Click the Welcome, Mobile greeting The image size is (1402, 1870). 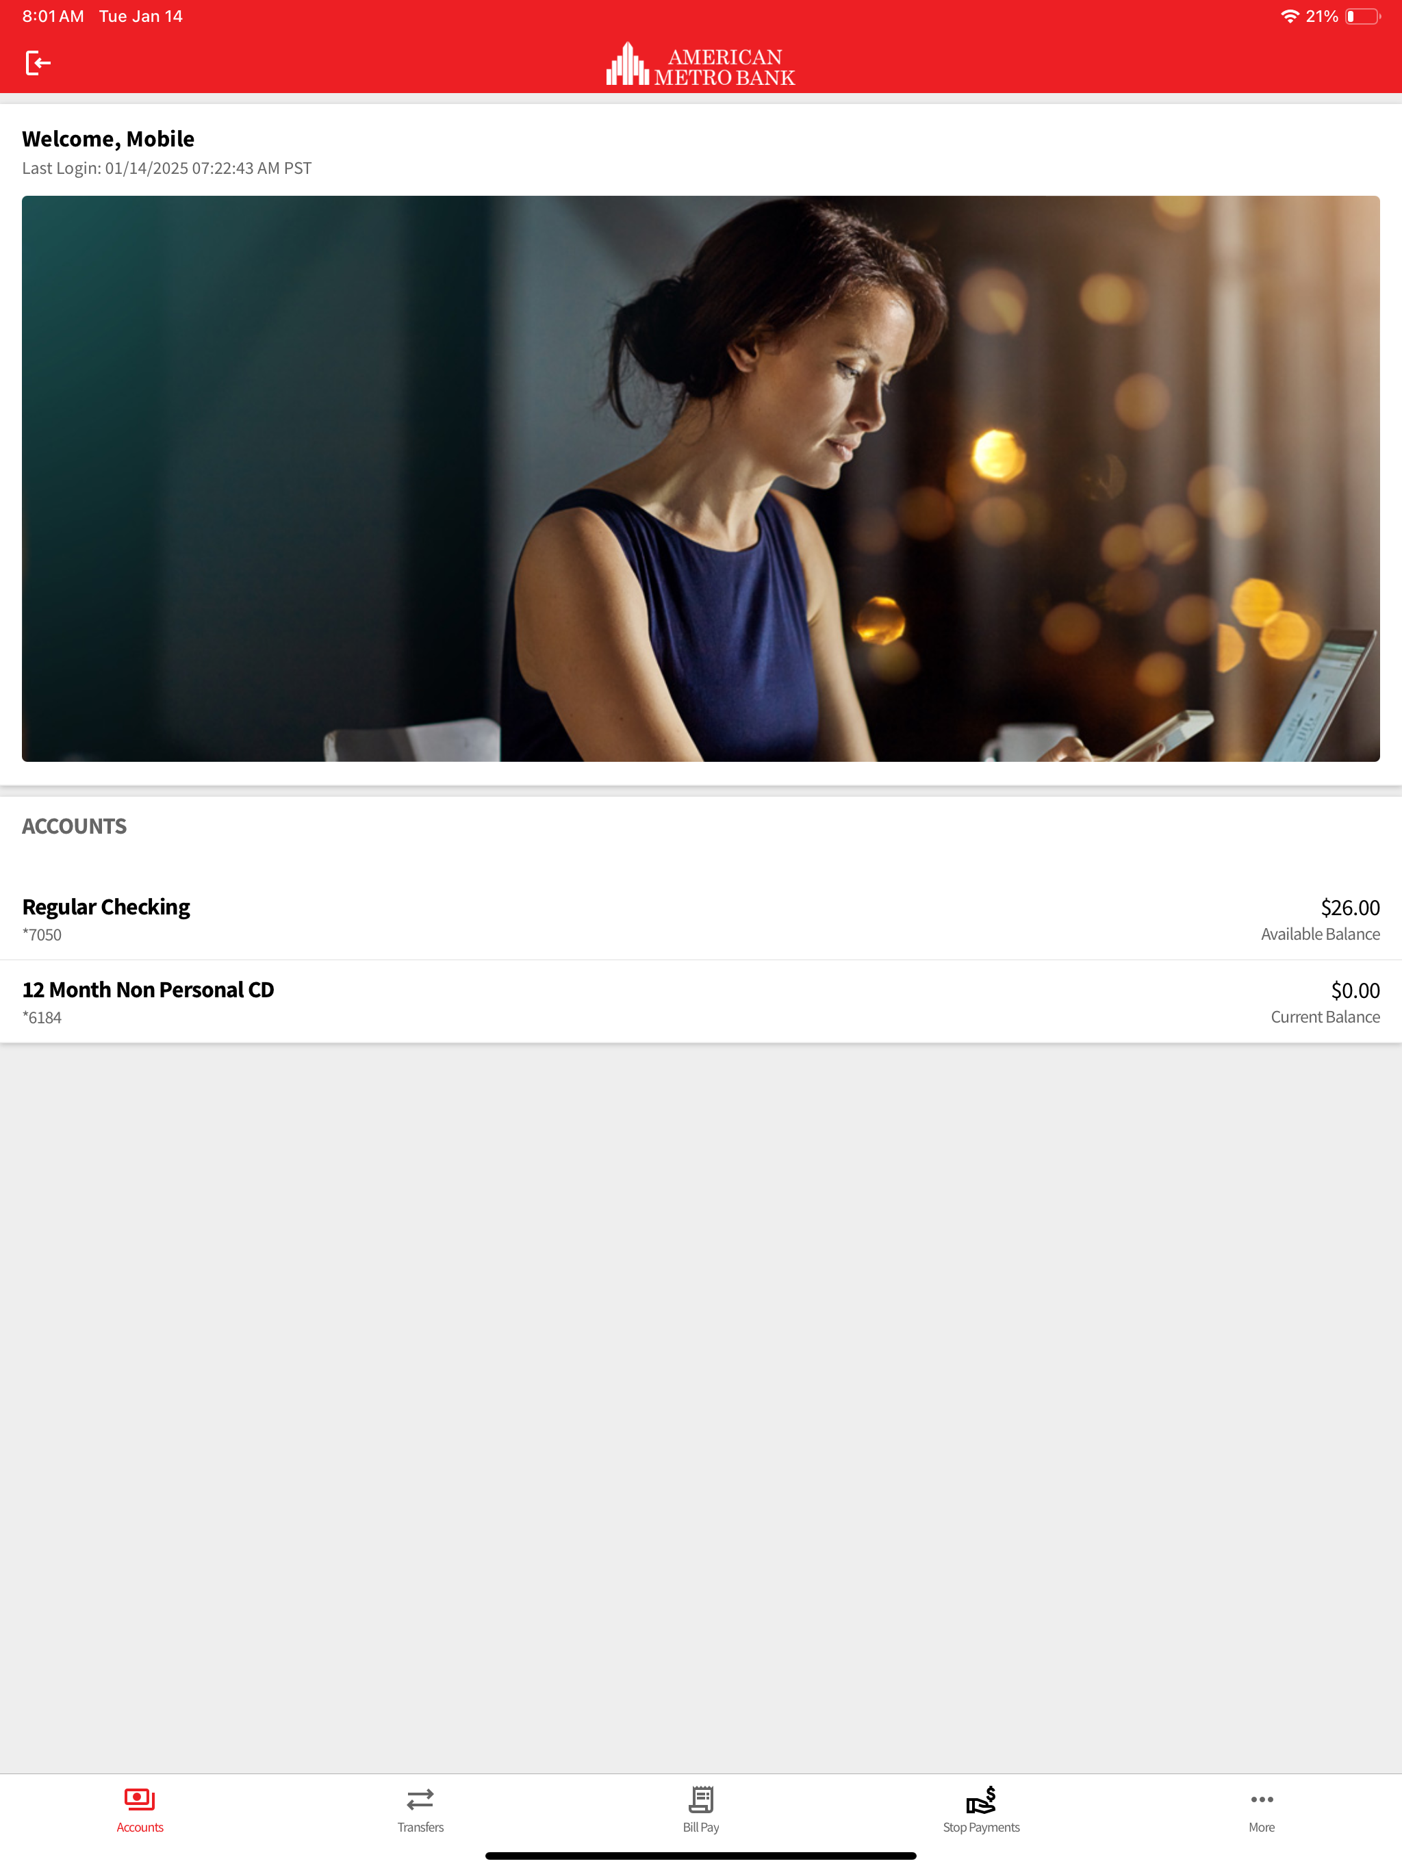[x=108, y=139]
